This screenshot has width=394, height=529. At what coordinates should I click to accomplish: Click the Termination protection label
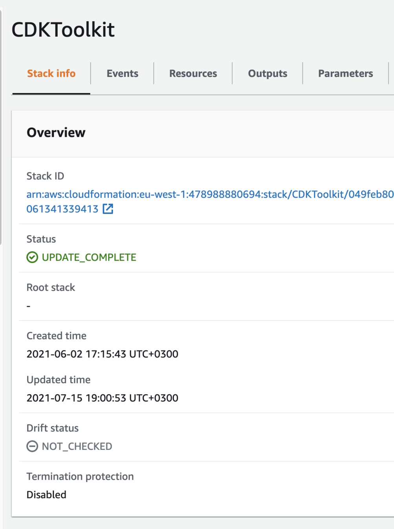(x=80, y=476)
